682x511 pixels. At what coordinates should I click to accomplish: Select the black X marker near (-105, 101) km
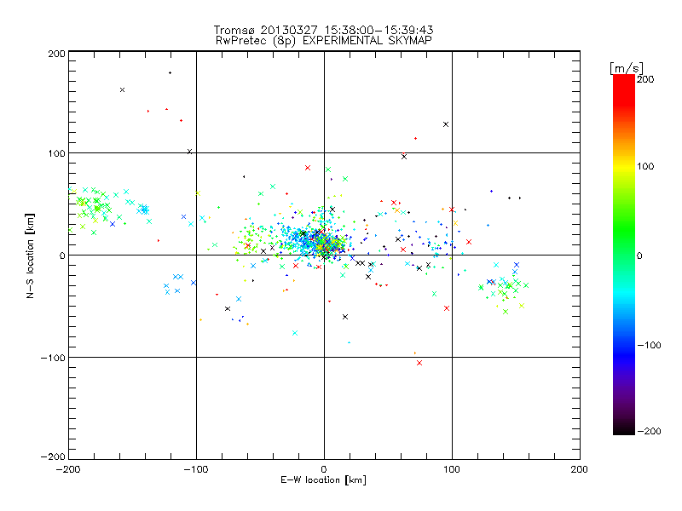(x=189, y=152)
